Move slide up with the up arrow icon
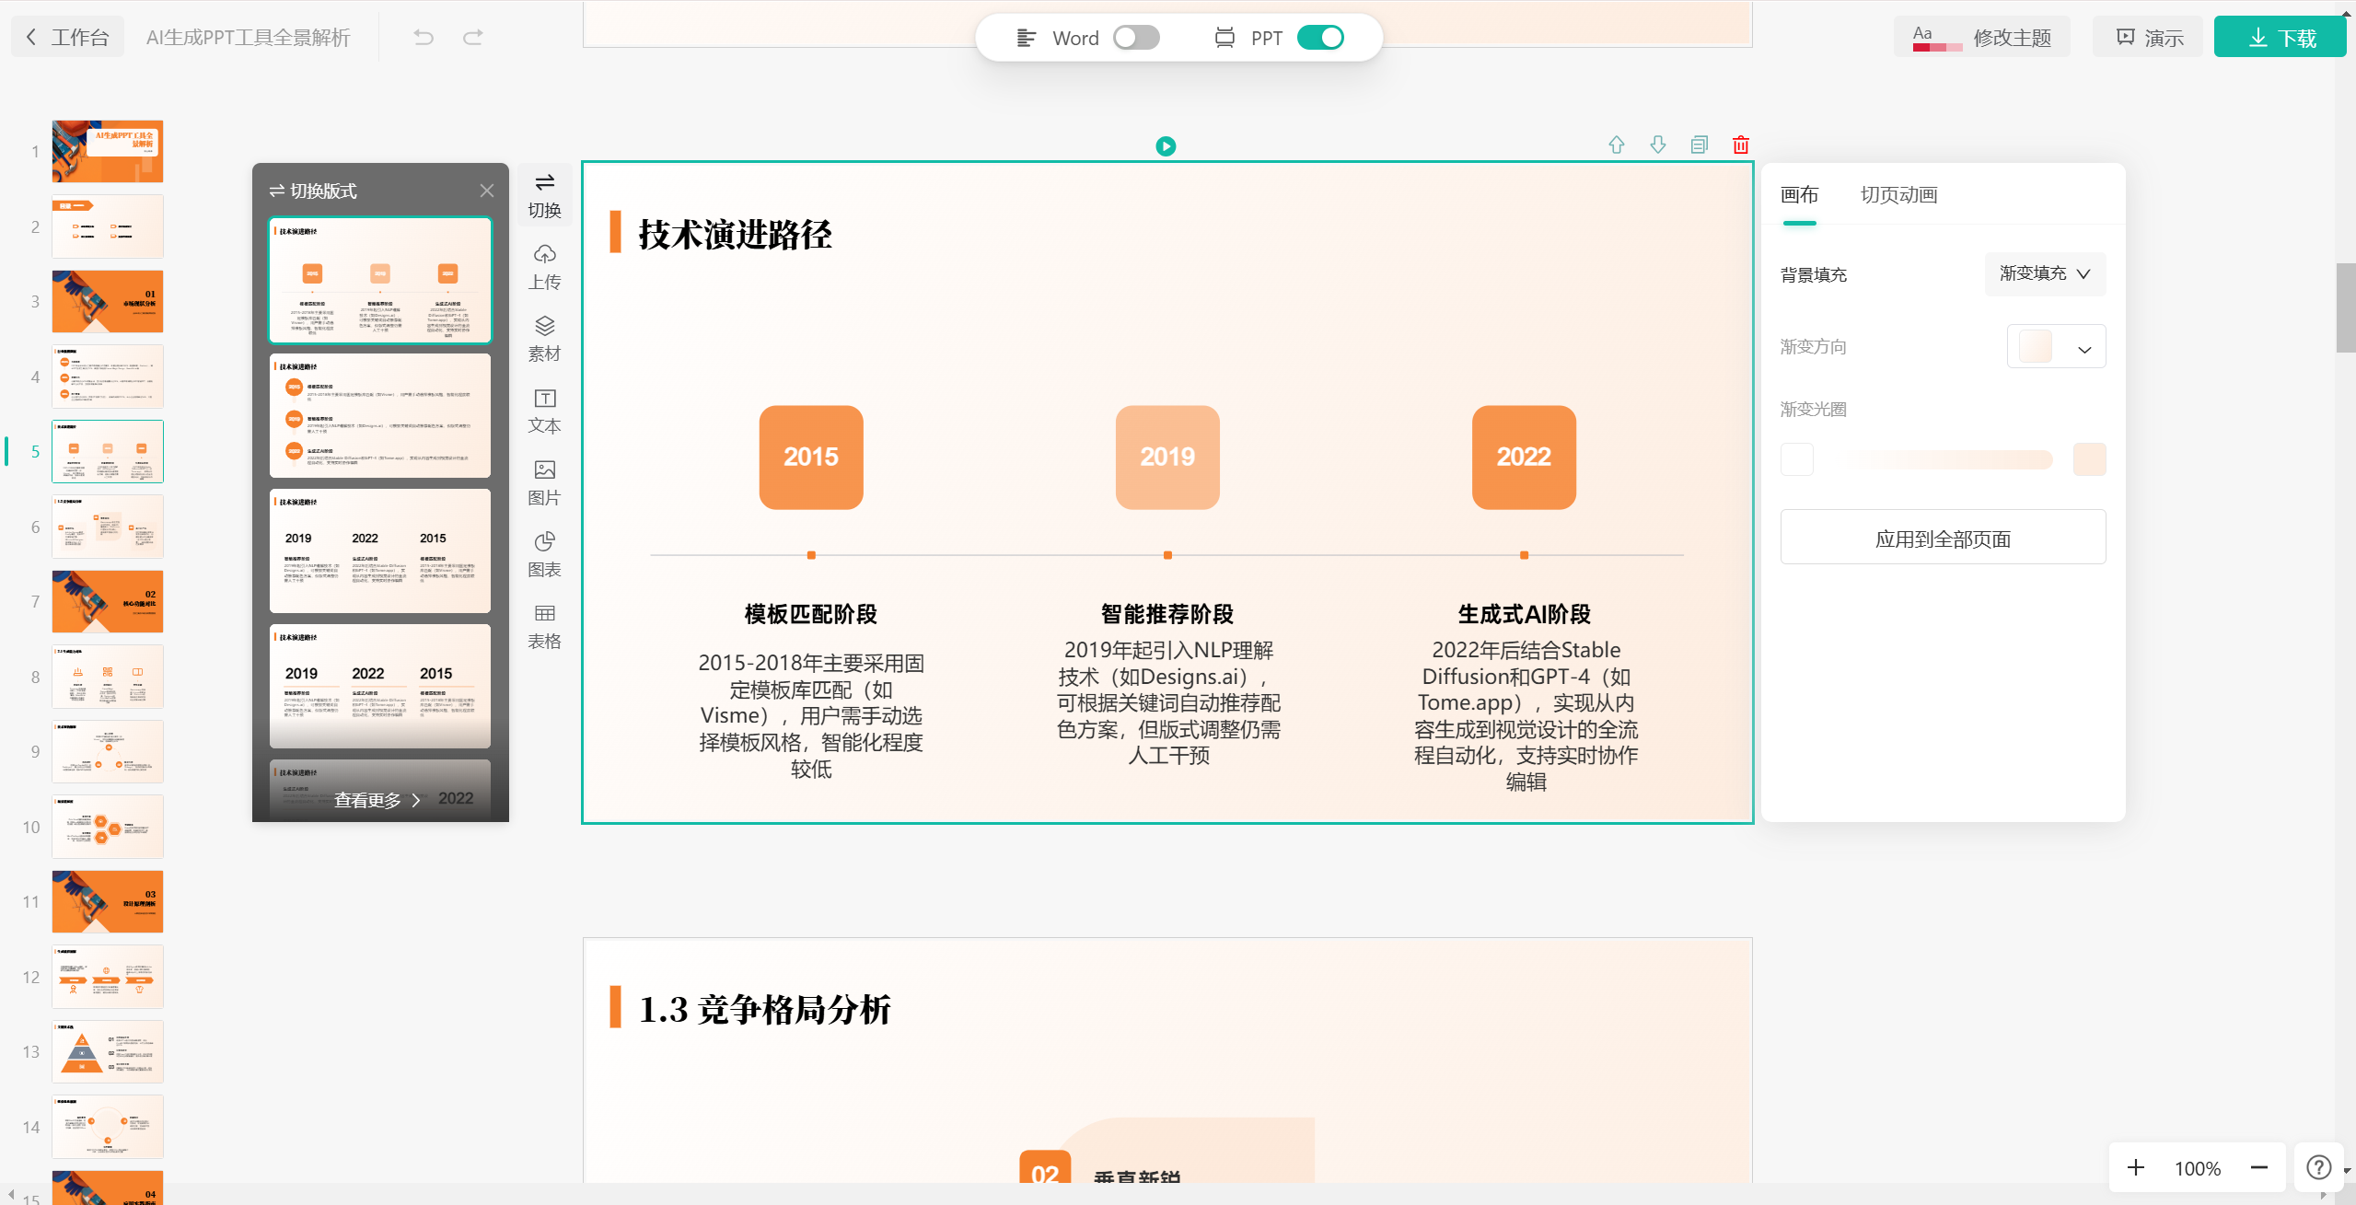 click(1617, 145)
